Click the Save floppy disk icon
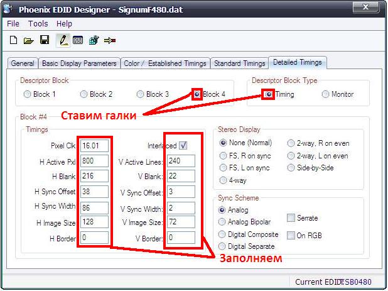The height and width of the screenshot is (291, 388). click(45, 40)
